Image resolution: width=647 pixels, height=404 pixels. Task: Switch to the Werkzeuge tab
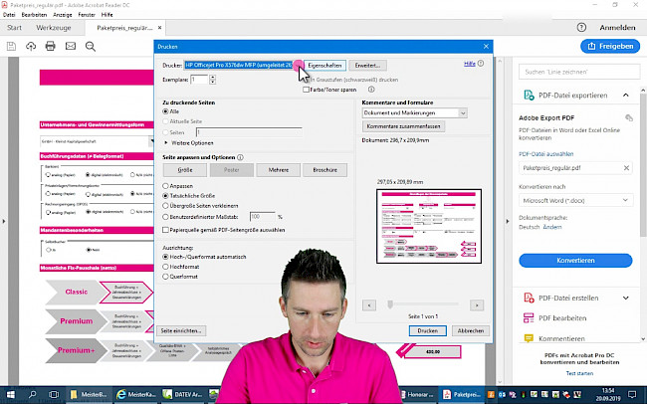point(54,28)
